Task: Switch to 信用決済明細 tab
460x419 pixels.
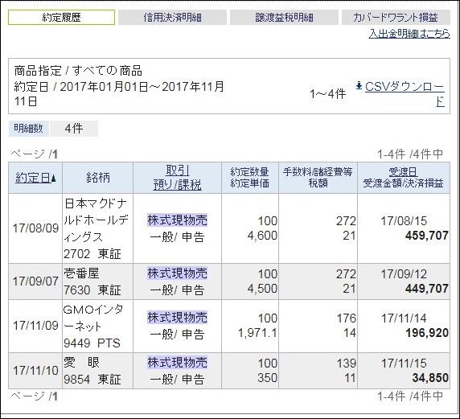Action: 172,18
